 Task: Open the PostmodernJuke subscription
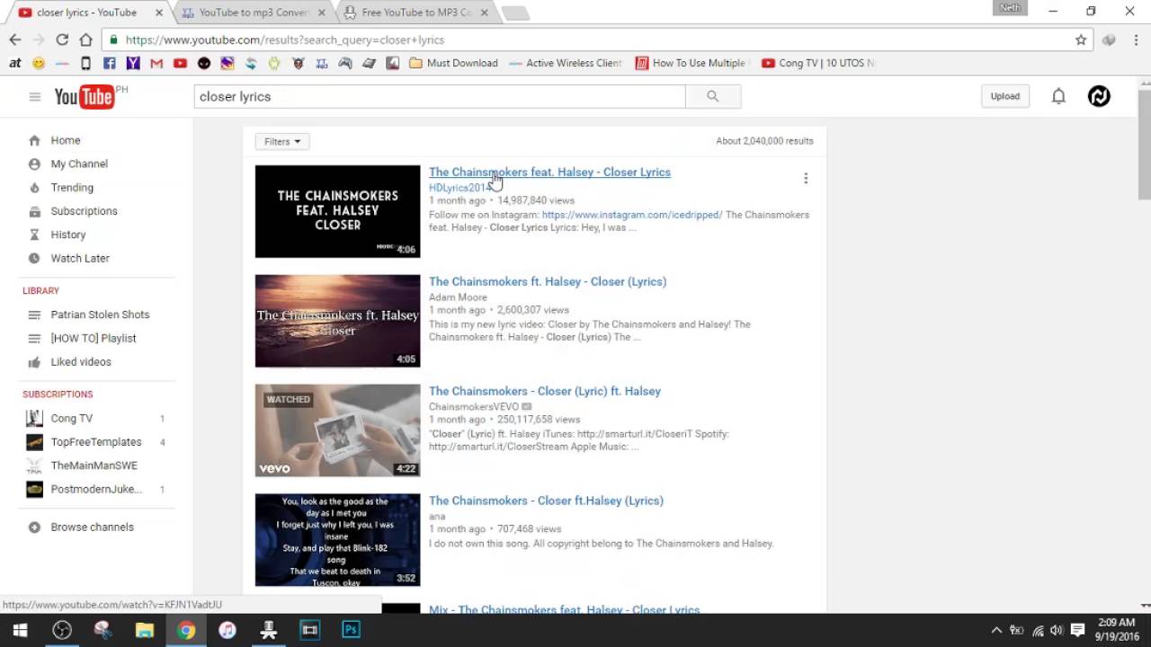tap(96, 490)
